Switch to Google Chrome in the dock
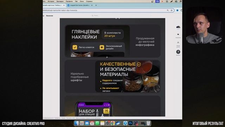Image resolution: width=225 pixels, height=127 pixels. coord(112,123)
